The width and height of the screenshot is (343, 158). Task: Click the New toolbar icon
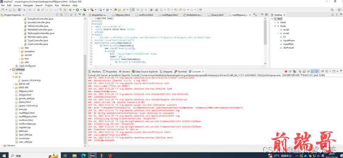3,10
